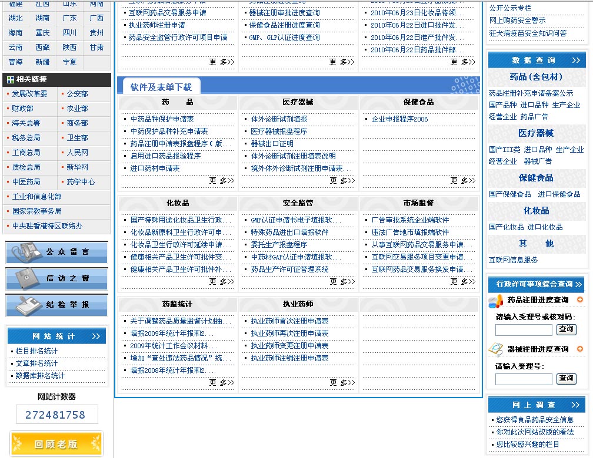The height and width of the screenshot is (458, 593).
Task: Open the 中药品种保护申请表 link
Action: 162,119
